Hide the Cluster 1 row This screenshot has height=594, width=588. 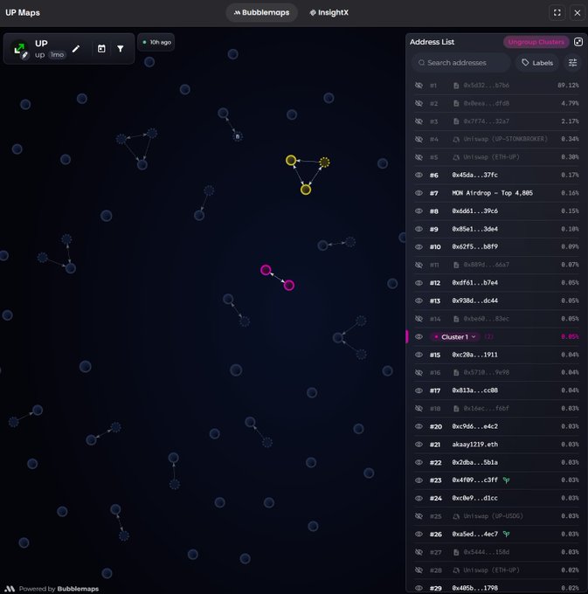[419, 337]
